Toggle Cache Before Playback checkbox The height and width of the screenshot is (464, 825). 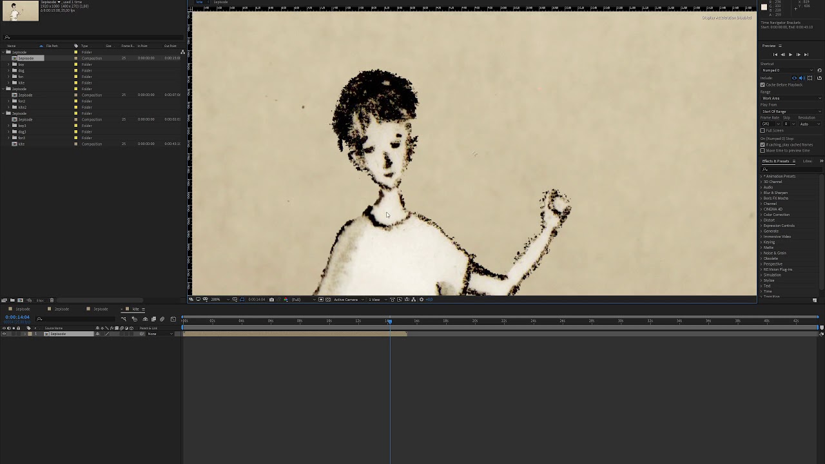click(x=762, y=85)
